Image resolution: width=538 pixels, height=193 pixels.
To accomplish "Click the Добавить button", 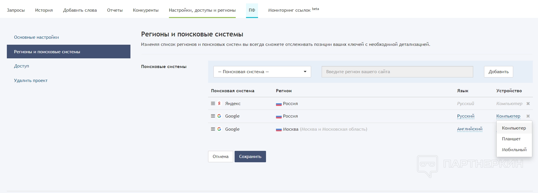I will 498,72.
